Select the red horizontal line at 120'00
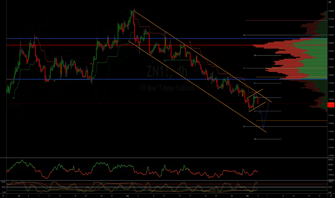The image size is (335, 198). [167, 45]
